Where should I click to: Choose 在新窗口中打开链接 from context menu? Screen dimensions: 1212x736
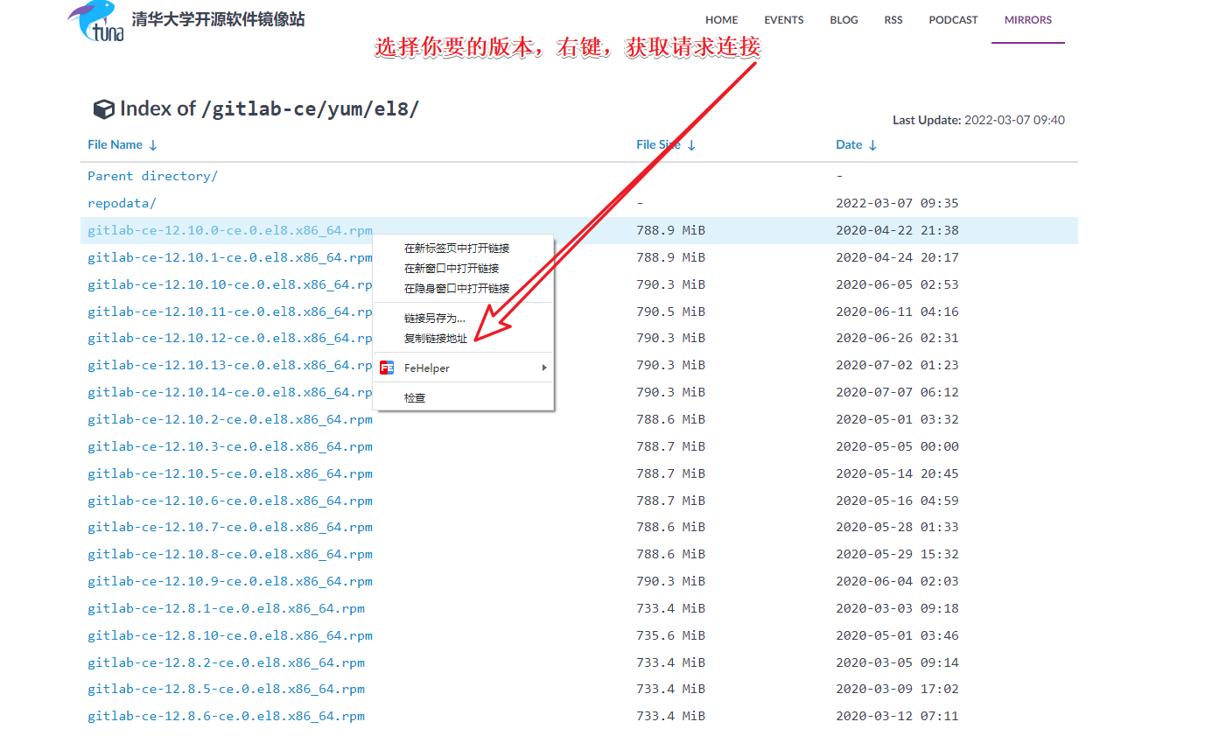point(452,269)
